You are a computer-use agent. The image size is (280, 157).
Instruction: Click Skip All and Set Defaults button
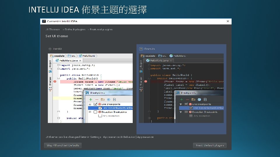pyautogui.click(x=63, y=145)
